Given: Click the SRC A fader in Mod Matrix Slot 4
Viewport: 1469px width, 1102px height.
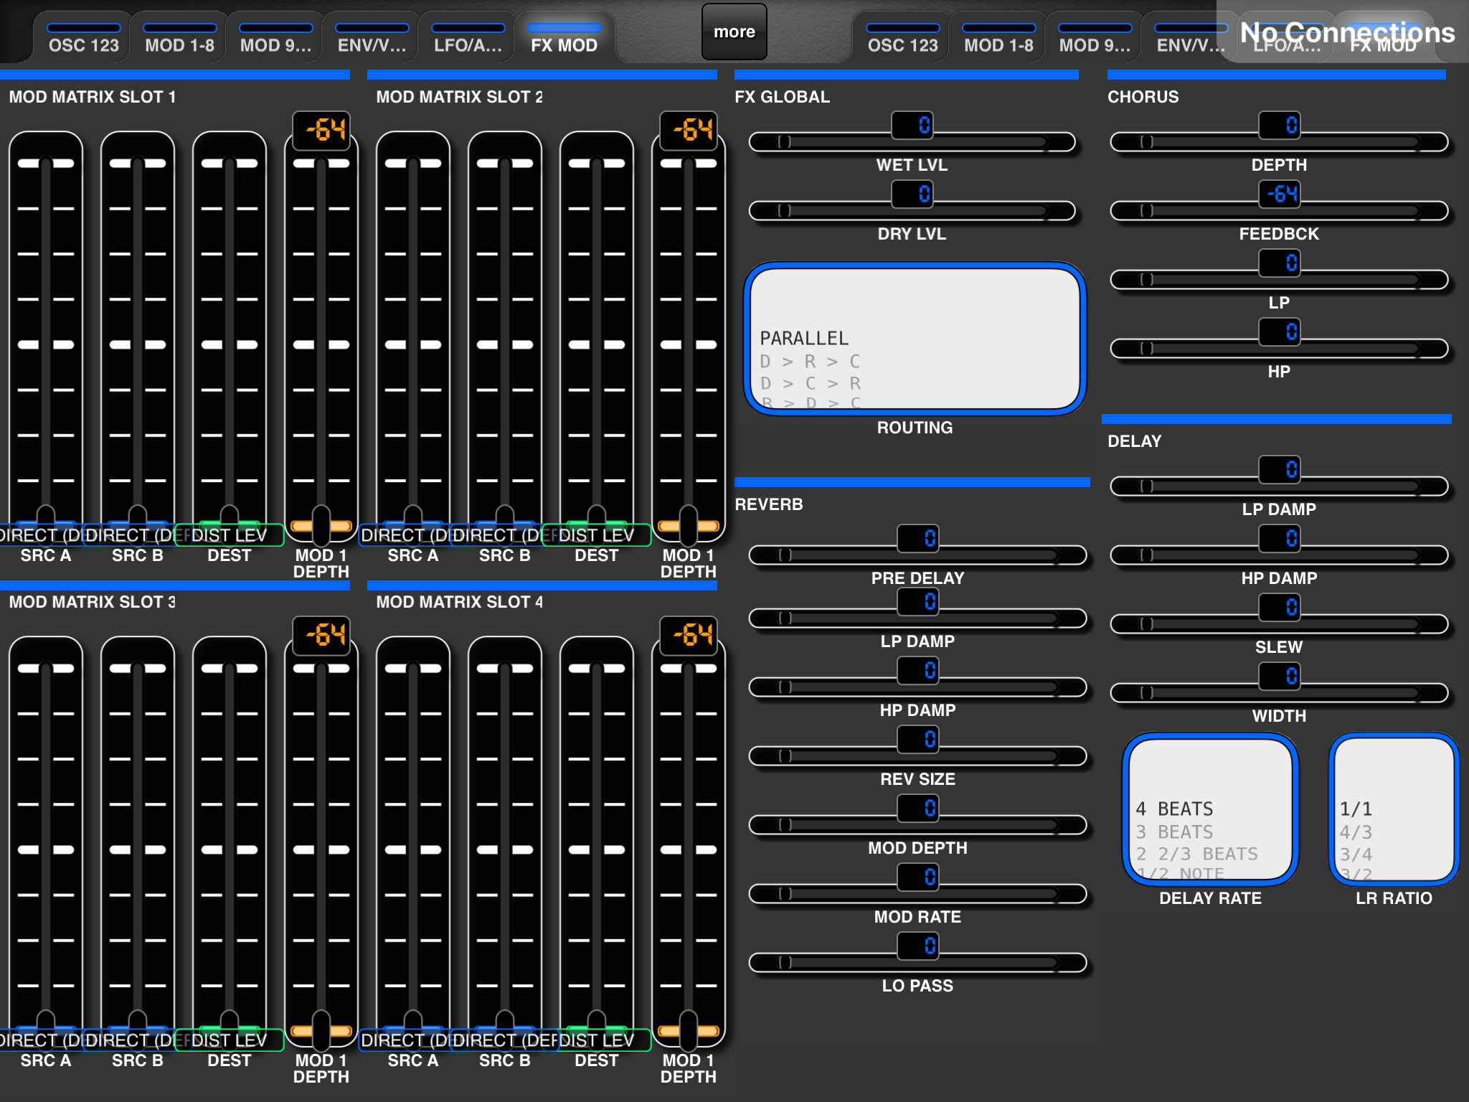Looking at the screenshot, I should (413, 842).
